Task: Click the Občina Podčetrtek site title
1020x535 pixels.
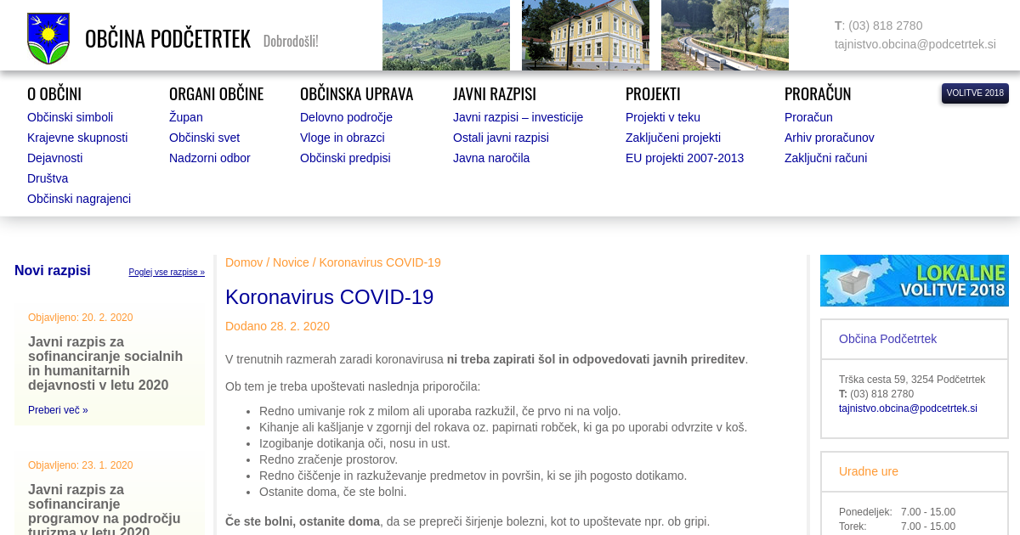Action: point(167,39)
